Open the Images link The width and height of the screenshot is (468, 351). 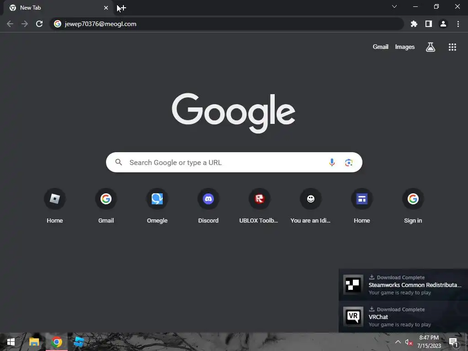click(405, 47)
